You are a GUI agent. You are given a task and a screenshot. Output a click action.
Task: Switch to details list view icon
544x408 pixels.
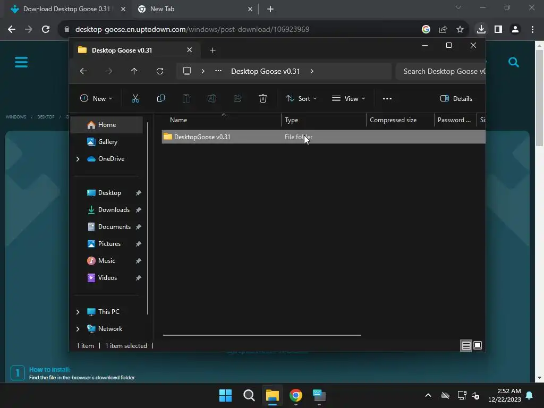coord(466,345)
